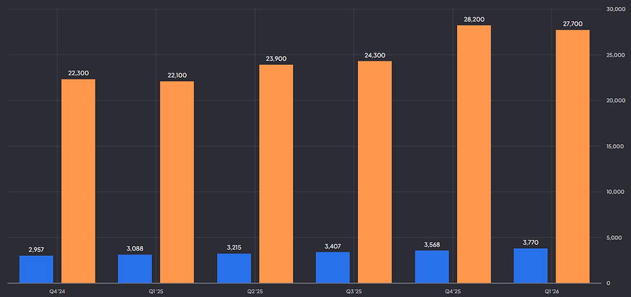Screen dimensions: 631x297
Task: Click the orange bar labeled 22,300
Action: point(79,181)
